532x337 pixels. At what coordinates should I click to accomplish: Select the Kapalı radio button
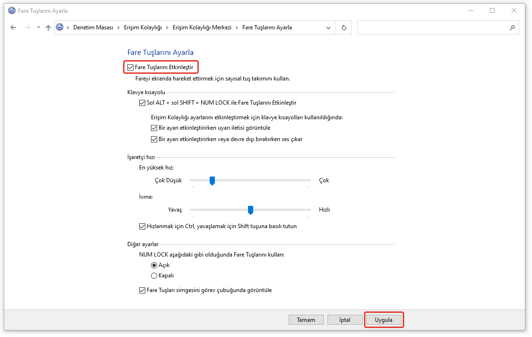click(154, 275)
